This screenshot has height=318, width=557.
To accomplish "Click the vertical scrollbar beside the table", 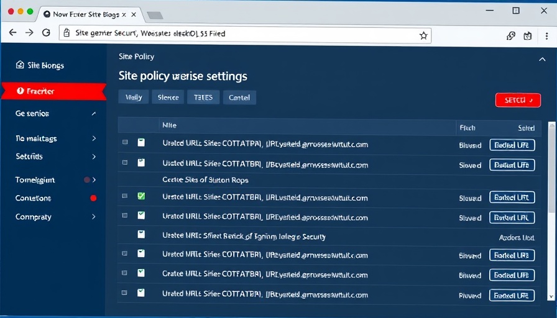I will pyautogui.click(x=552, y=186).
